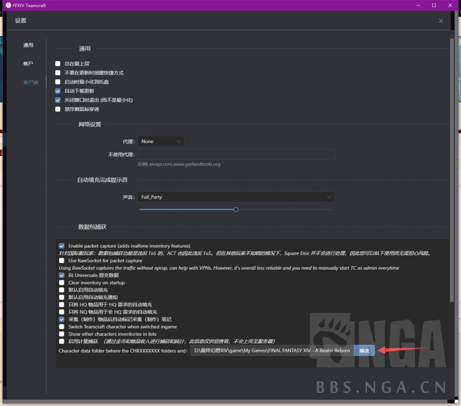Toggle 默认启用自动填充 checkbox

[61, 290]
